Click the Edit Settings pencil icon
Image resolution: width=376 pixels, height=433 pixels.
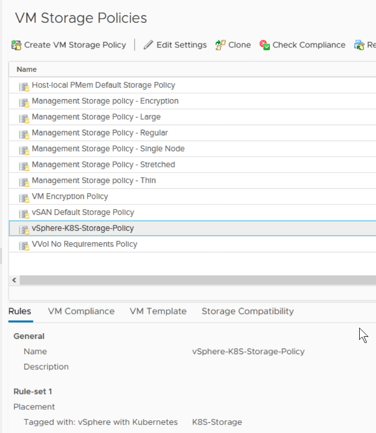(148, 45)
